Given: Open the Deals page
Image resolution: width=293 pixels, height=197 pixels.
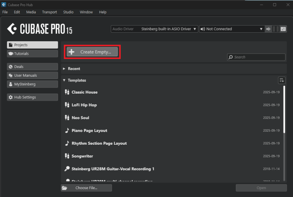Looking at the screenshot, I should (32, 66).
